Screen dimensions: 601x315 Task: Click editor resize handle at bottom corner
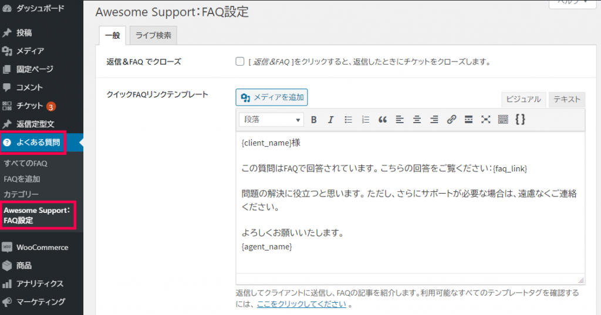coord(581,280)
